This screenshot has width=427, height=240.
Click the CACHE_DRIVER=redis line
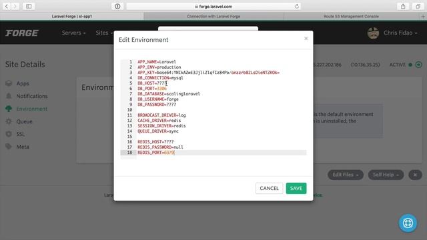159,121
